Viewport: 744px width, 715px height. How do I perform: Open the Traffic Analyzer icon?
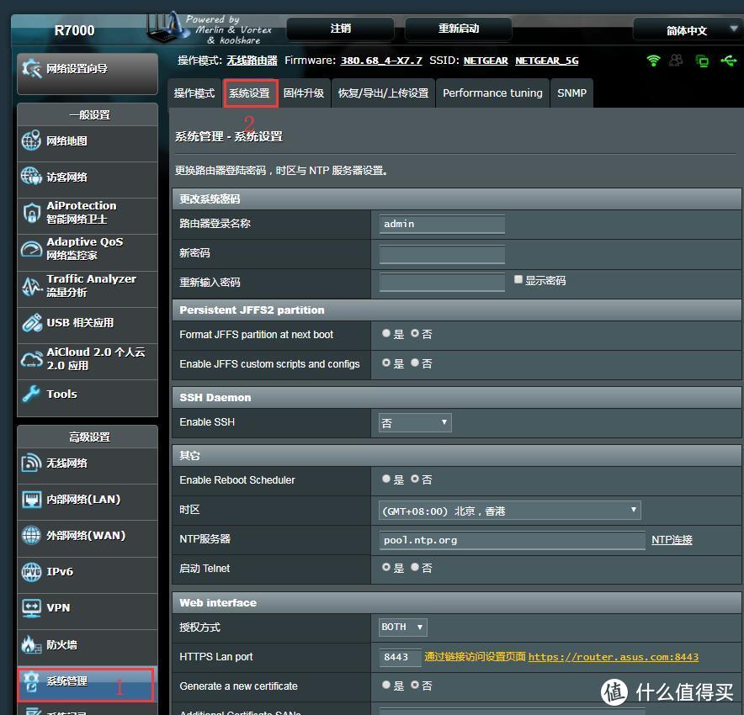[31, 286]
